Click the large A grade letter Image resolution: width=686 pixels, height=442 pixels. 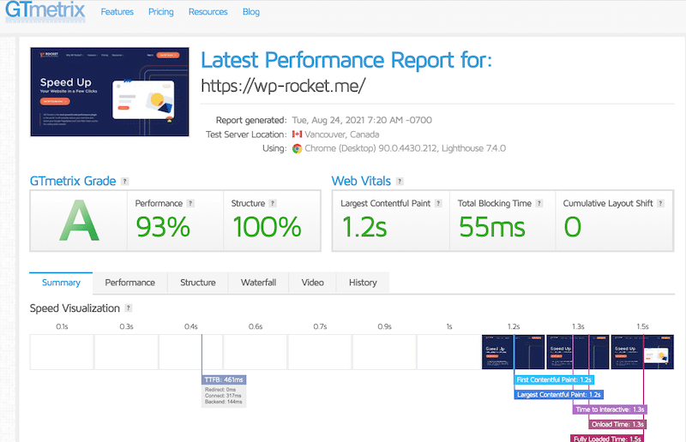click(79, 221)
